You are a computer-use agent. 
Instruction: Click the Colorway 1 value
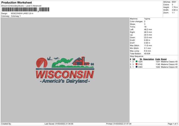click(16, 16)
